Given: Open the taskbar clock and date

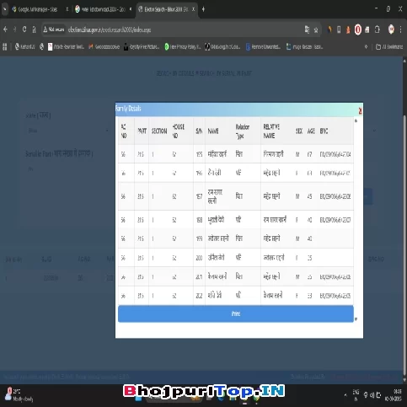Looking at the screenshot, I should (x=394, y=395).
